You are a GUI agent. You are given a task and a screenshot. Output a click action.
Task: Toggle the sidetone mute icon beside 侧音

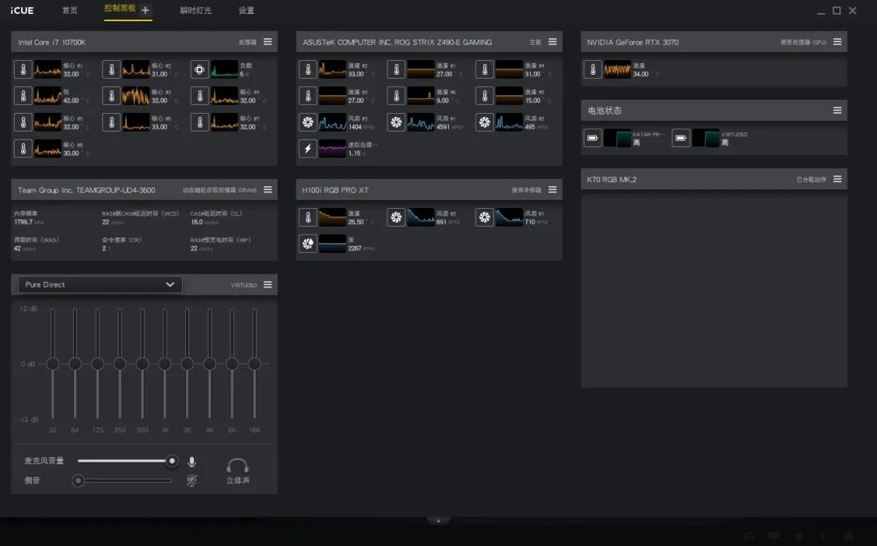[192, 480]
